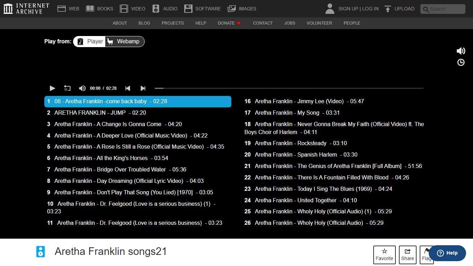
Task: Open the CONTACT menu item
Action: 263,23
